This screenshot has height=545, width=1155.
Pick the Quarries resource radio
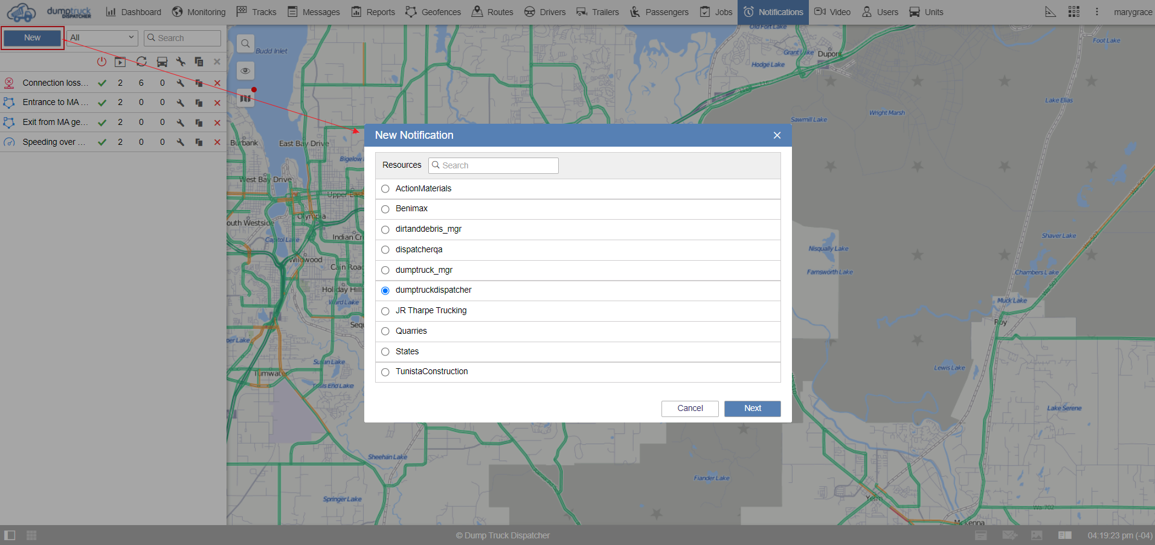pyautogui.click(x=385, y=331)
